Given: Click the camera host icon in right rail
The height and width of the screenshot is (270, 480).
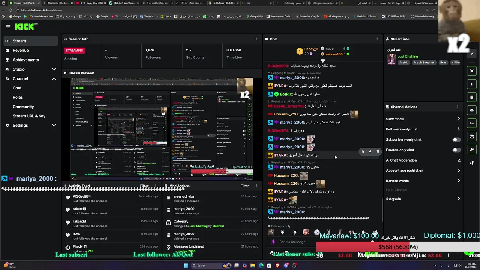Looking at the screenshot, I should tap(472, 136).
